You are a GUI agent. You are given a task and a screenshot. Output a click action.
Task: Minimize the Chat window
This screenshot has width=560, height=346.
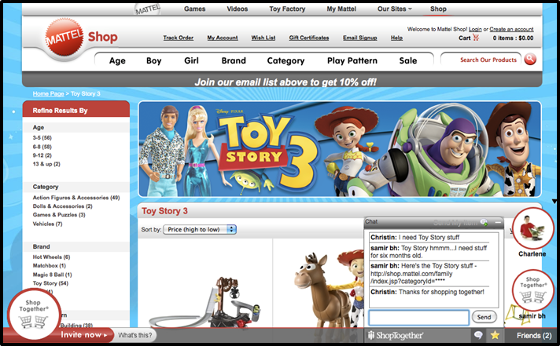[498, 222]
